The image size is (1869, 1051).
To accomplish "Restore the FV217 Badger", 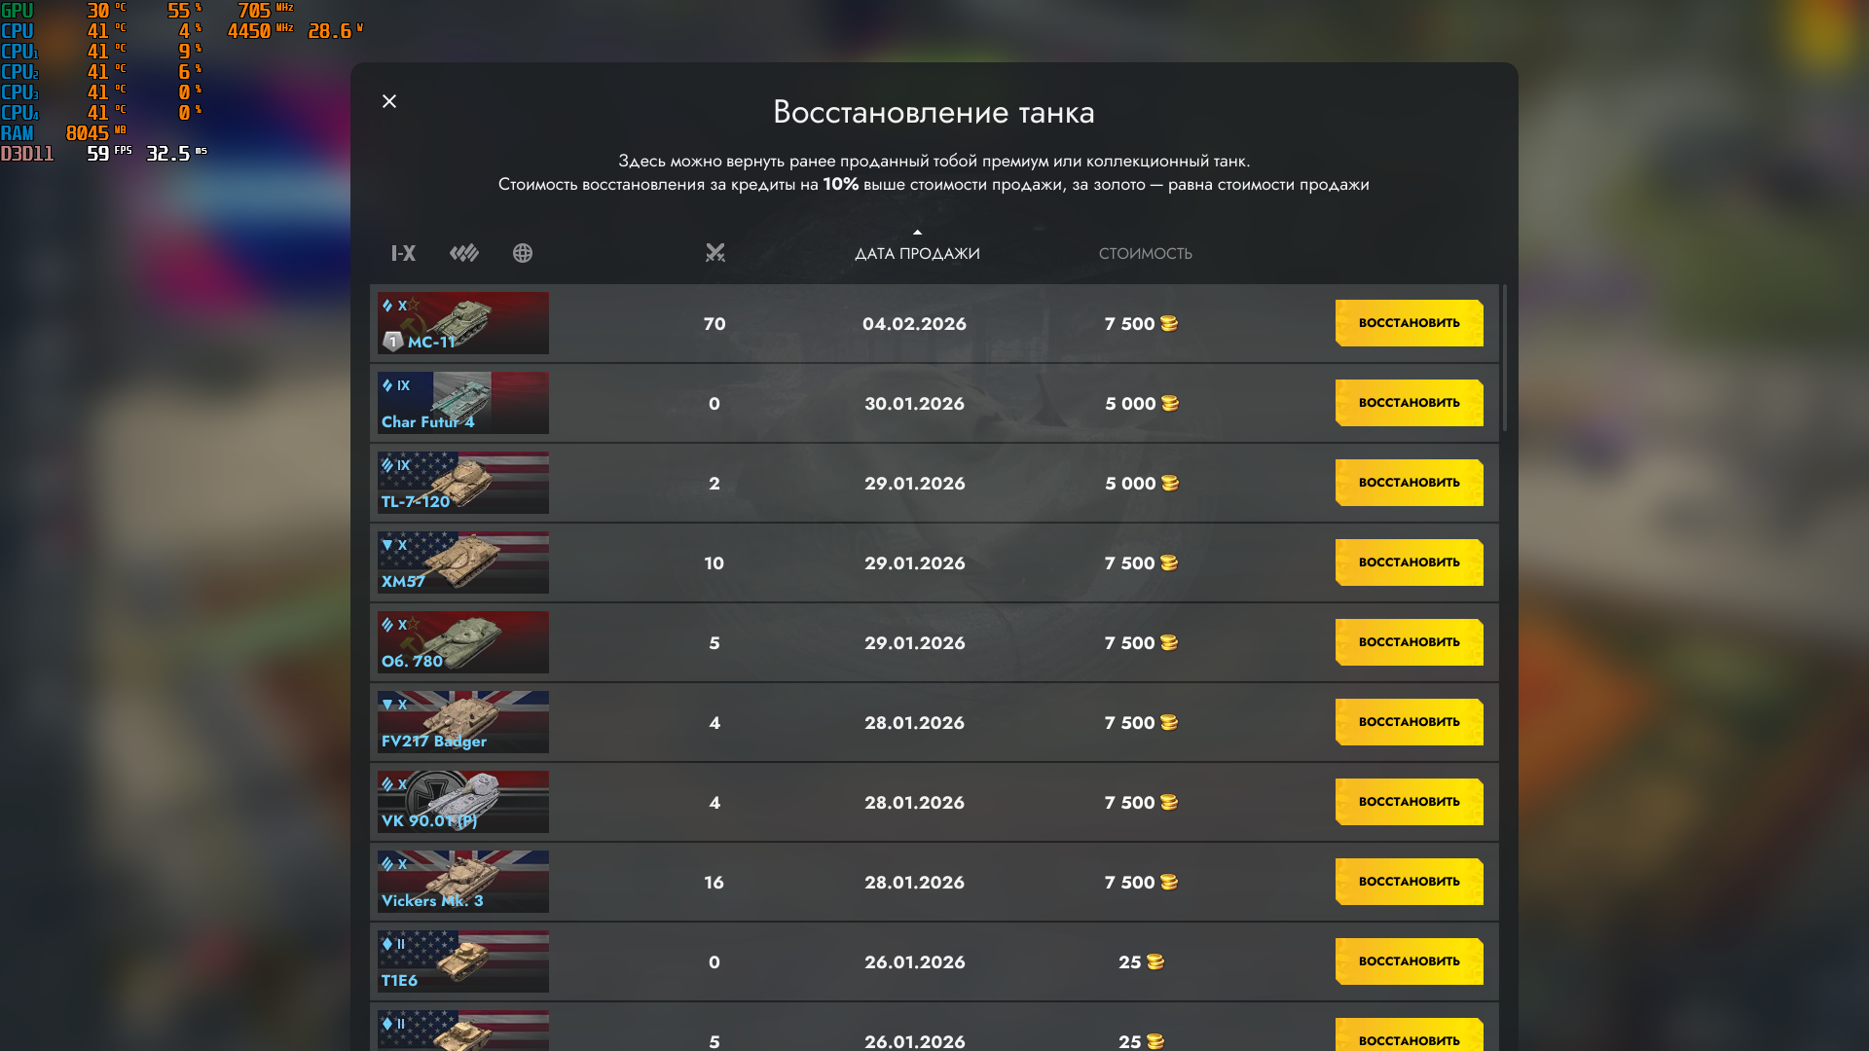I will click(x=1409, y=722).
